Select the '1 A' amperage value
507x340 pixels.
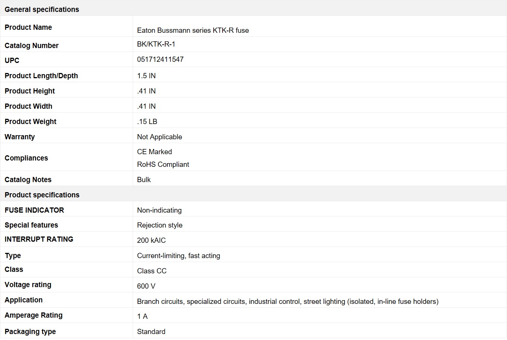142,316
